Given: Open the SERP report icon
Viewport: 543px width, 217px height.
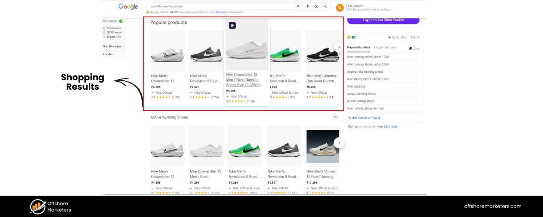Looking at the screenshot, I should [x=104, y=32].
